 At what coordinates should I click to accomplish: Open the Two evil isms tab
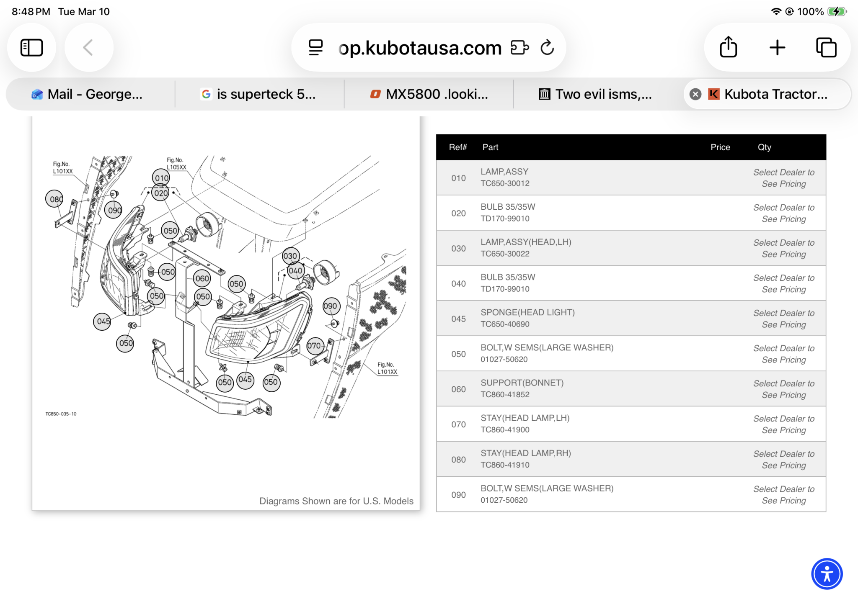pos(596,94)
